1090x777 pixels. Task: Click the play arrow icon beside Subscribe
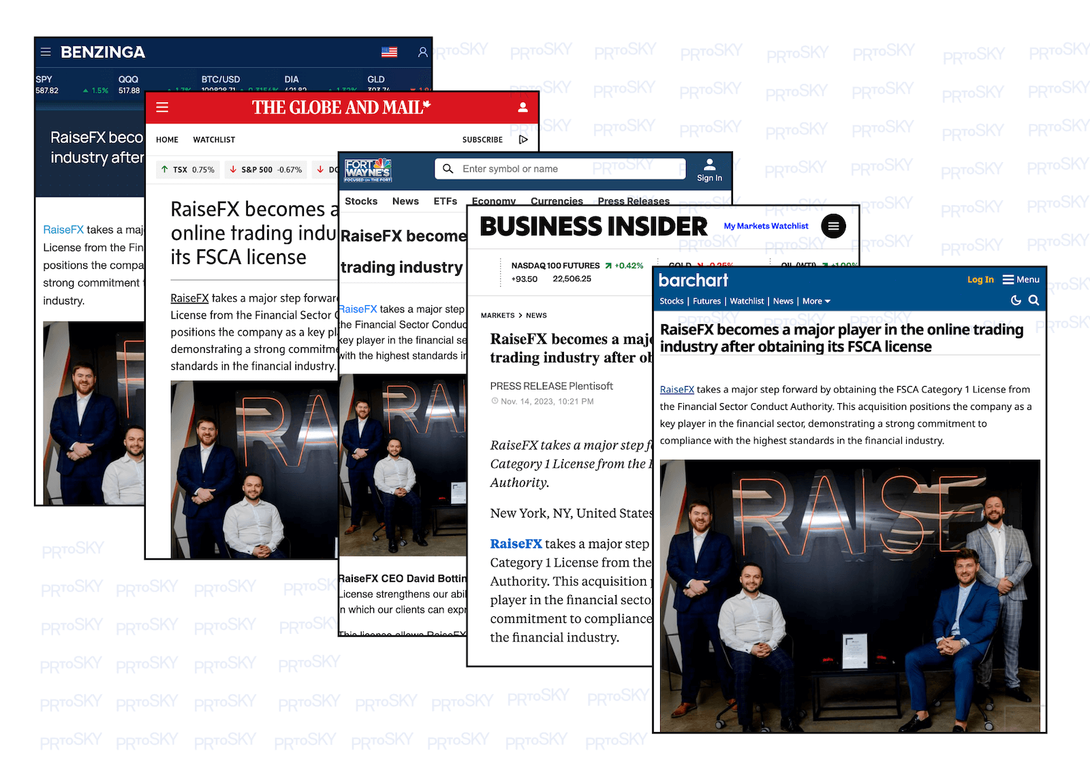[x=523, y=140]
